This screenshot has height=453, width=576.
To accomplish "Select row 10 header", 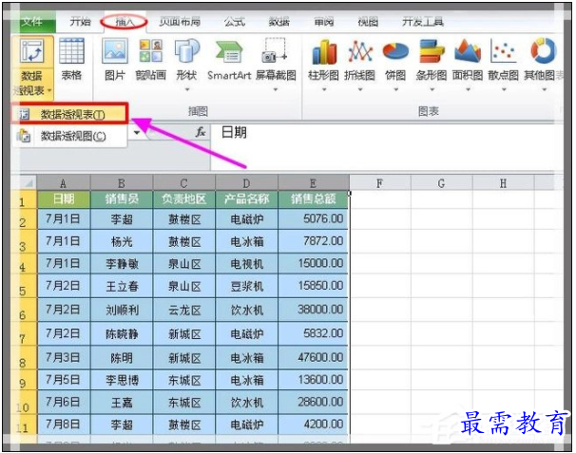I will [23, 402].
